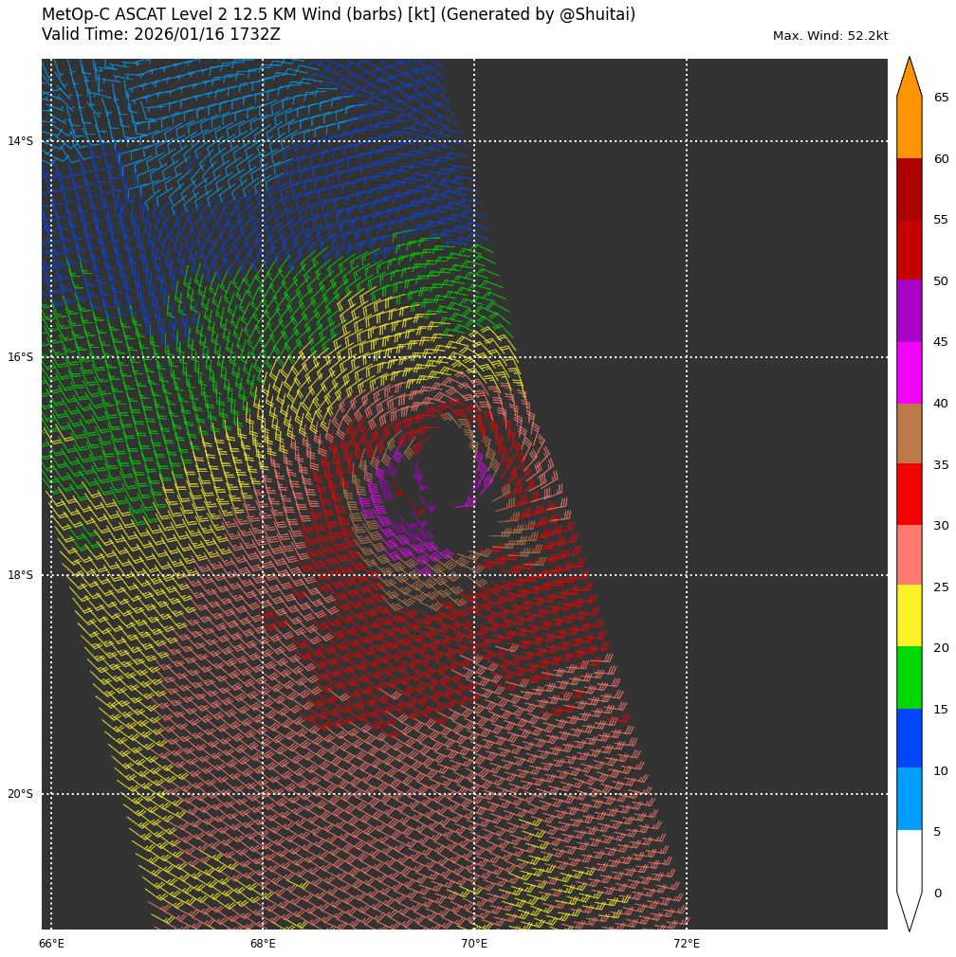The width and height of the screenshot is (956, 957).
Task: Click the 55 tick label on the colorbar
Action: pyautogui.click(x=941, y=220)
